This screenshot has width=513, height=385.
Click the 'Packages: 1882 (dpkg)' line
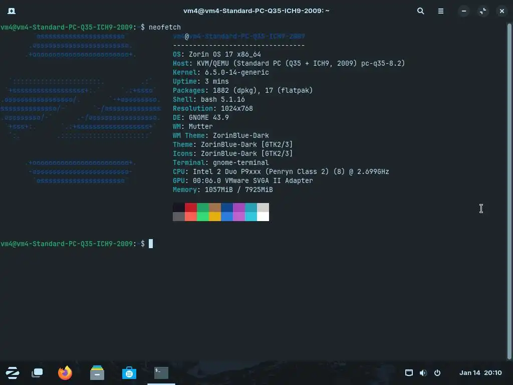[243, 90]
